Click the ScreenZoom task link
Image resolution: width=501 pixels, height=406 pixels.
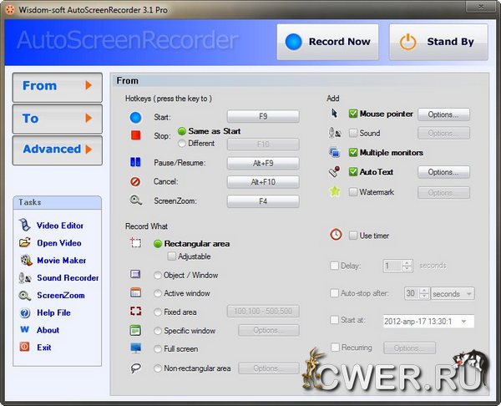pyautogui.click(x=61, y=295)
